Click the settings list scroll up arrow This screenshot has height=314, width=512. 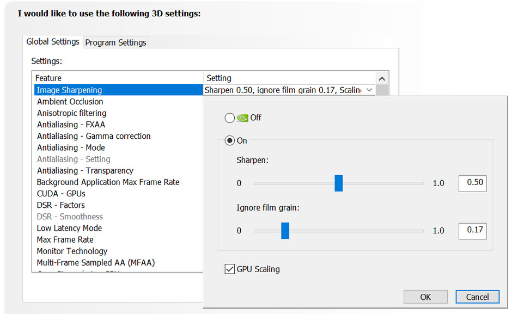(x=382, y=78)
